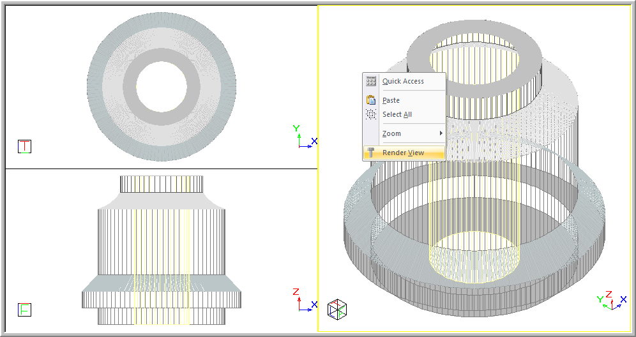Viewport: 636px width, 337px height.
Task: Activate Render View menu item
Action: coord(403,153)
